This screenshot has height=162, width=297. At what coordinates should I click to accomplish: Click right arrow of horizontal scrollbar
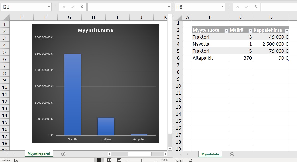(166, 154)
